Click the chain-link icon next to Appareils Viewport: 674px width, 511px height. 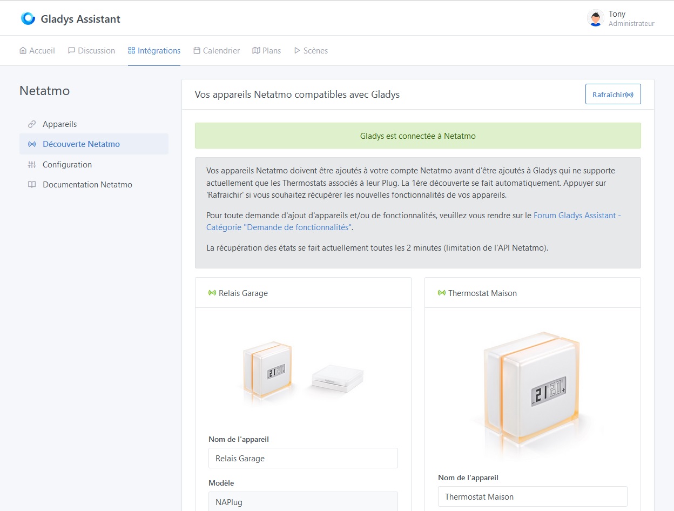(x=32, y=124)
